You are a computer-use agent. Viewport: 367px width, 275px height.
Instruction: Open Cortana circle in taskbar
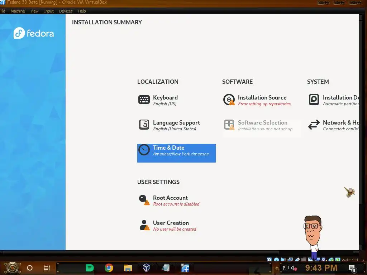click(x=30, y=268)
